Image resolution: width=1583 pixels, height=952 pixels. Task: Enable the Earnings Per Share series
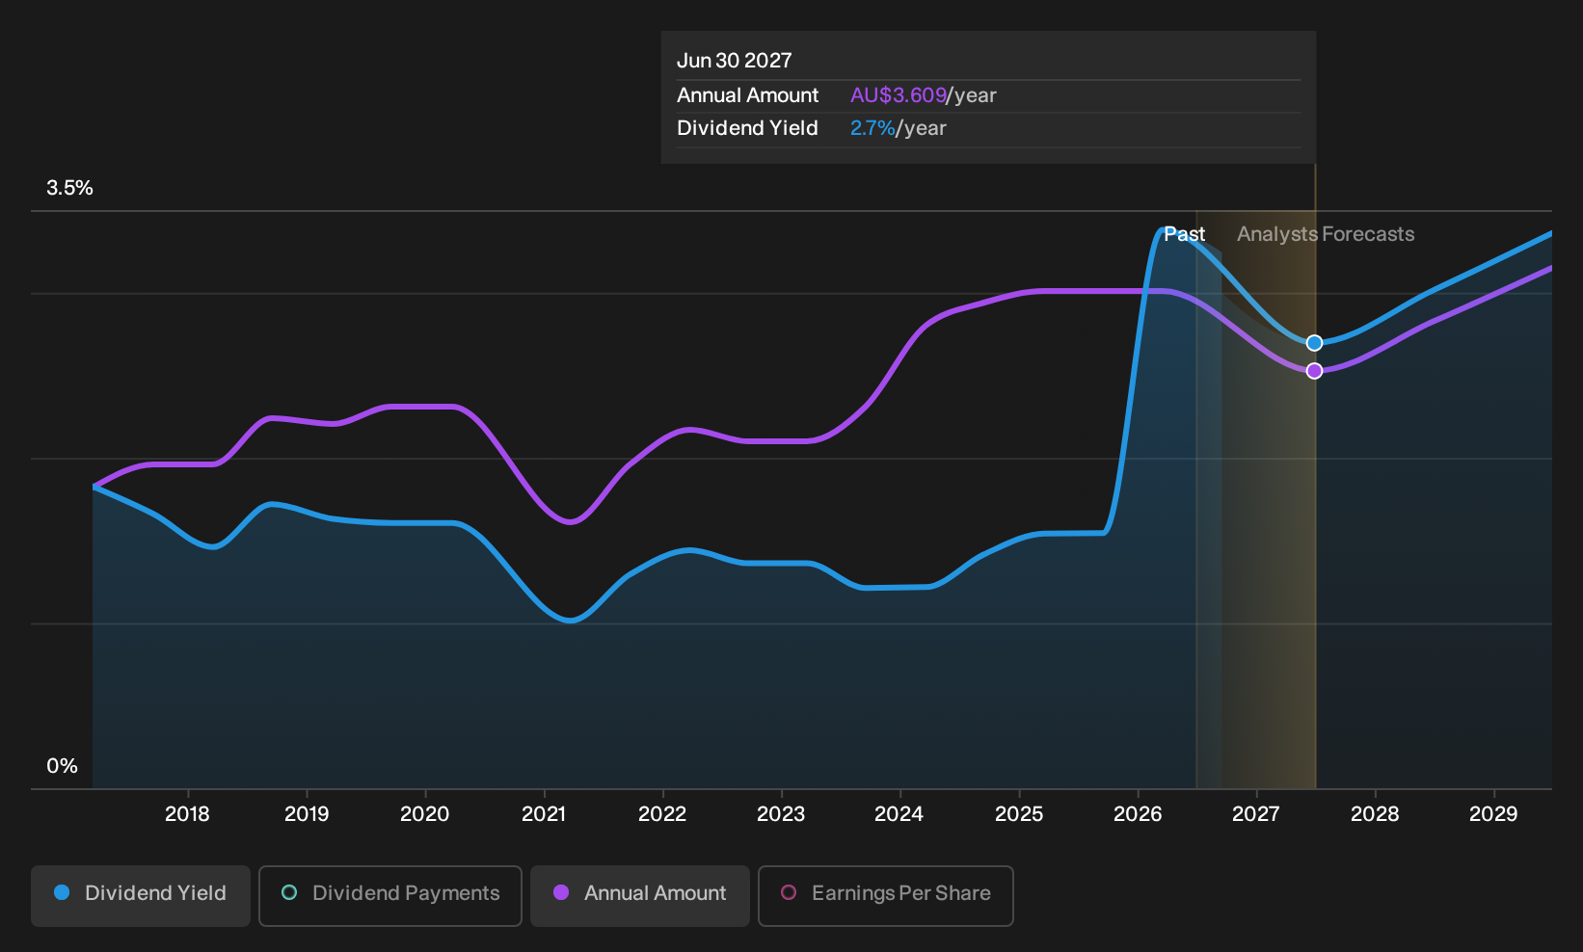click(886, 895)
